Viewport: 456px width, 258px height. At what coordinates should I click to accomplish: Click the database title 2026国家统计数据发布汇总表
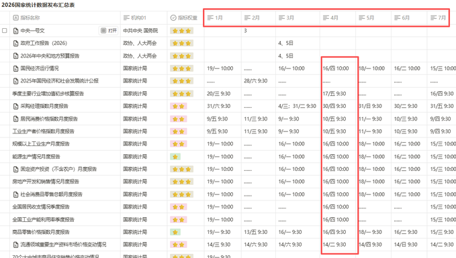click(38, 5)
